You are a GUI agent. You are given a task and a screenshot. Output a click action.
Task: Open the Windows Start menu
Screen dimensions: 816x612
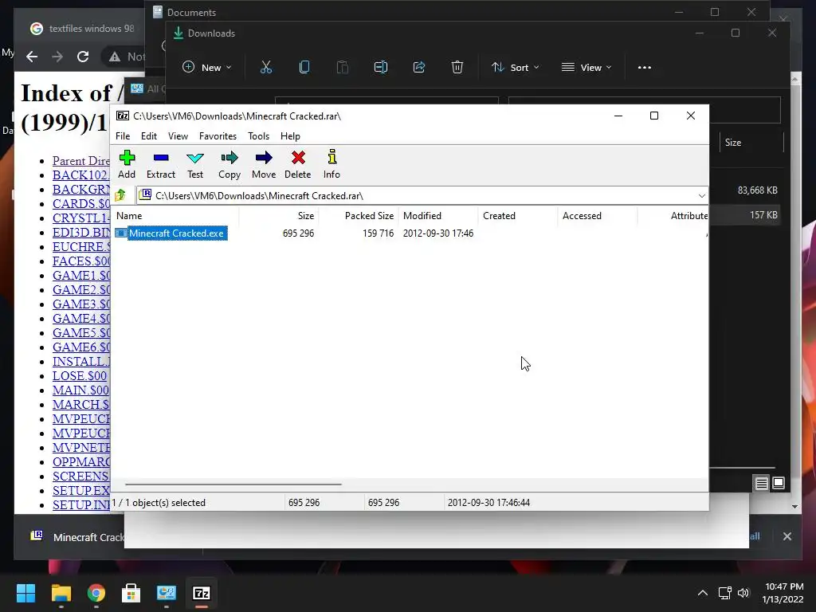tap(25, 593)
